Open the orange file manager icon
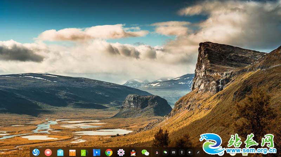281x157 pixels. [72, 152]
